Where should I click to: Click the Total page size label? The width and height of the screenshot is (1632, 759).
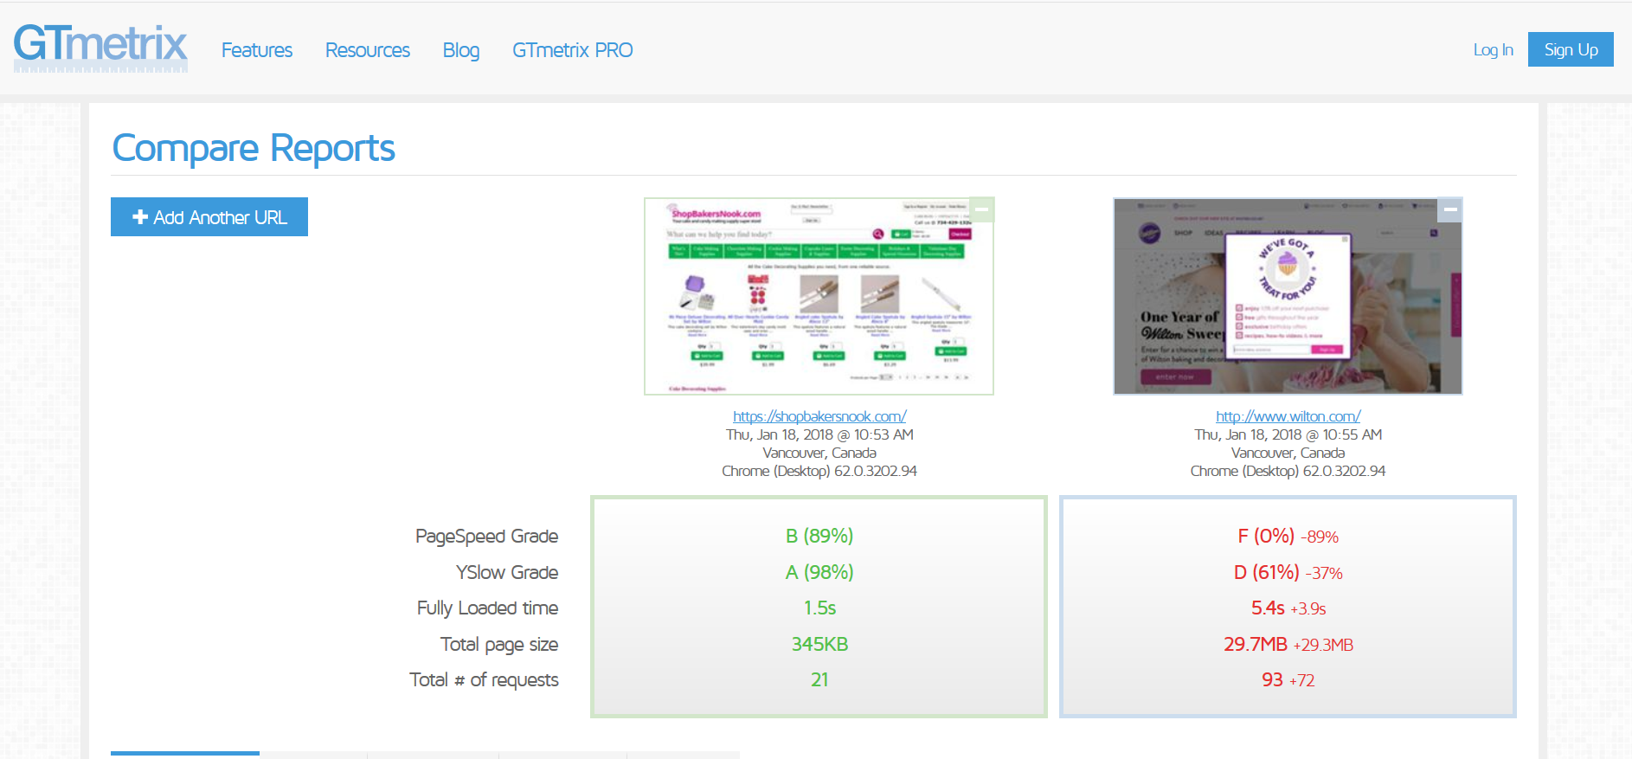(499, 644)
